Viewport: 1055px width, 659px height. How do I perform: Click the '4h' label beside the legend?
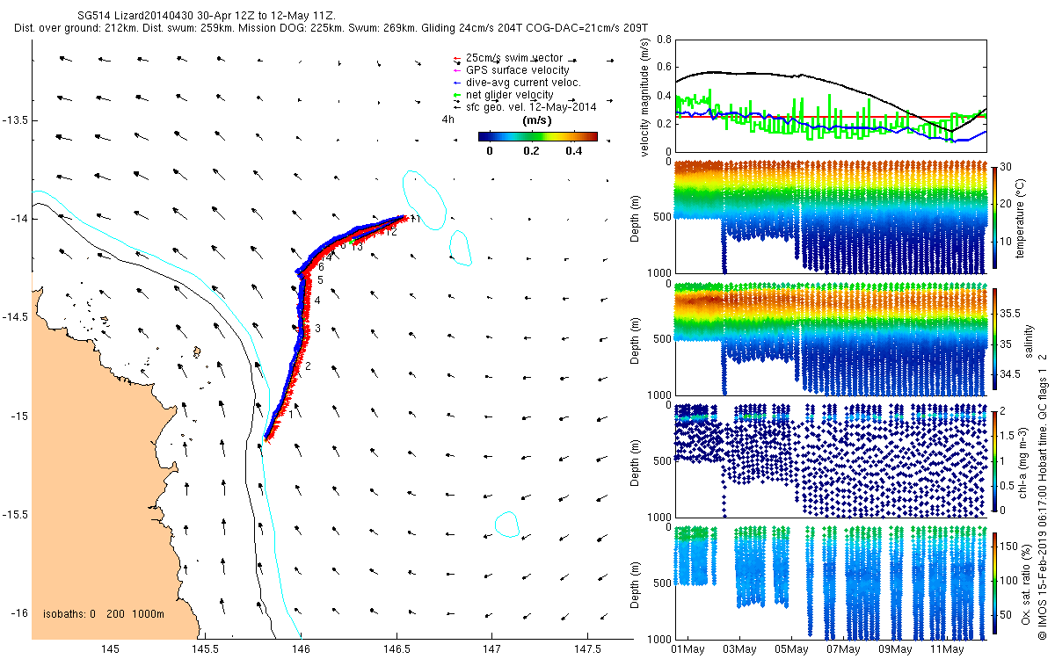tap(448, 119)
